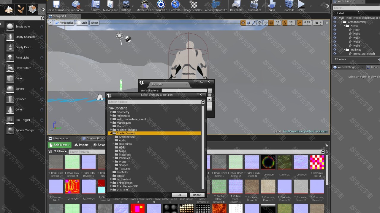Toggle visibility of Wall7 in World Outliner
This screenshot has height=213, width=380.
click(335, 38)
